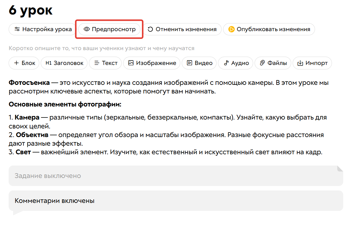Click the Заголовок button label
Screen dimensions: 348x248
pos(69,63)
